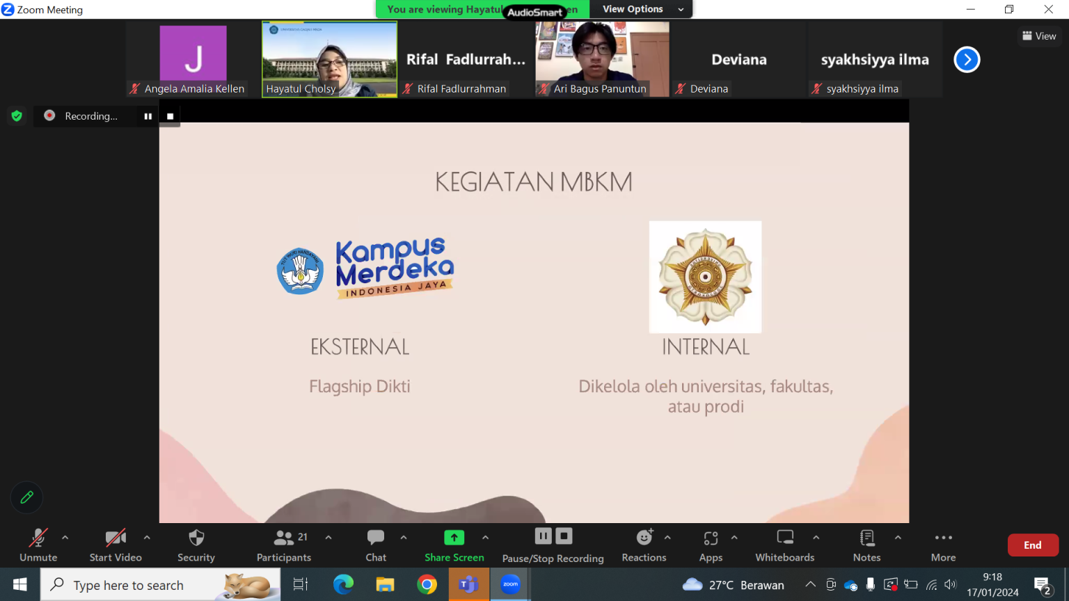Expand Notes options arrow

point(898,538)
